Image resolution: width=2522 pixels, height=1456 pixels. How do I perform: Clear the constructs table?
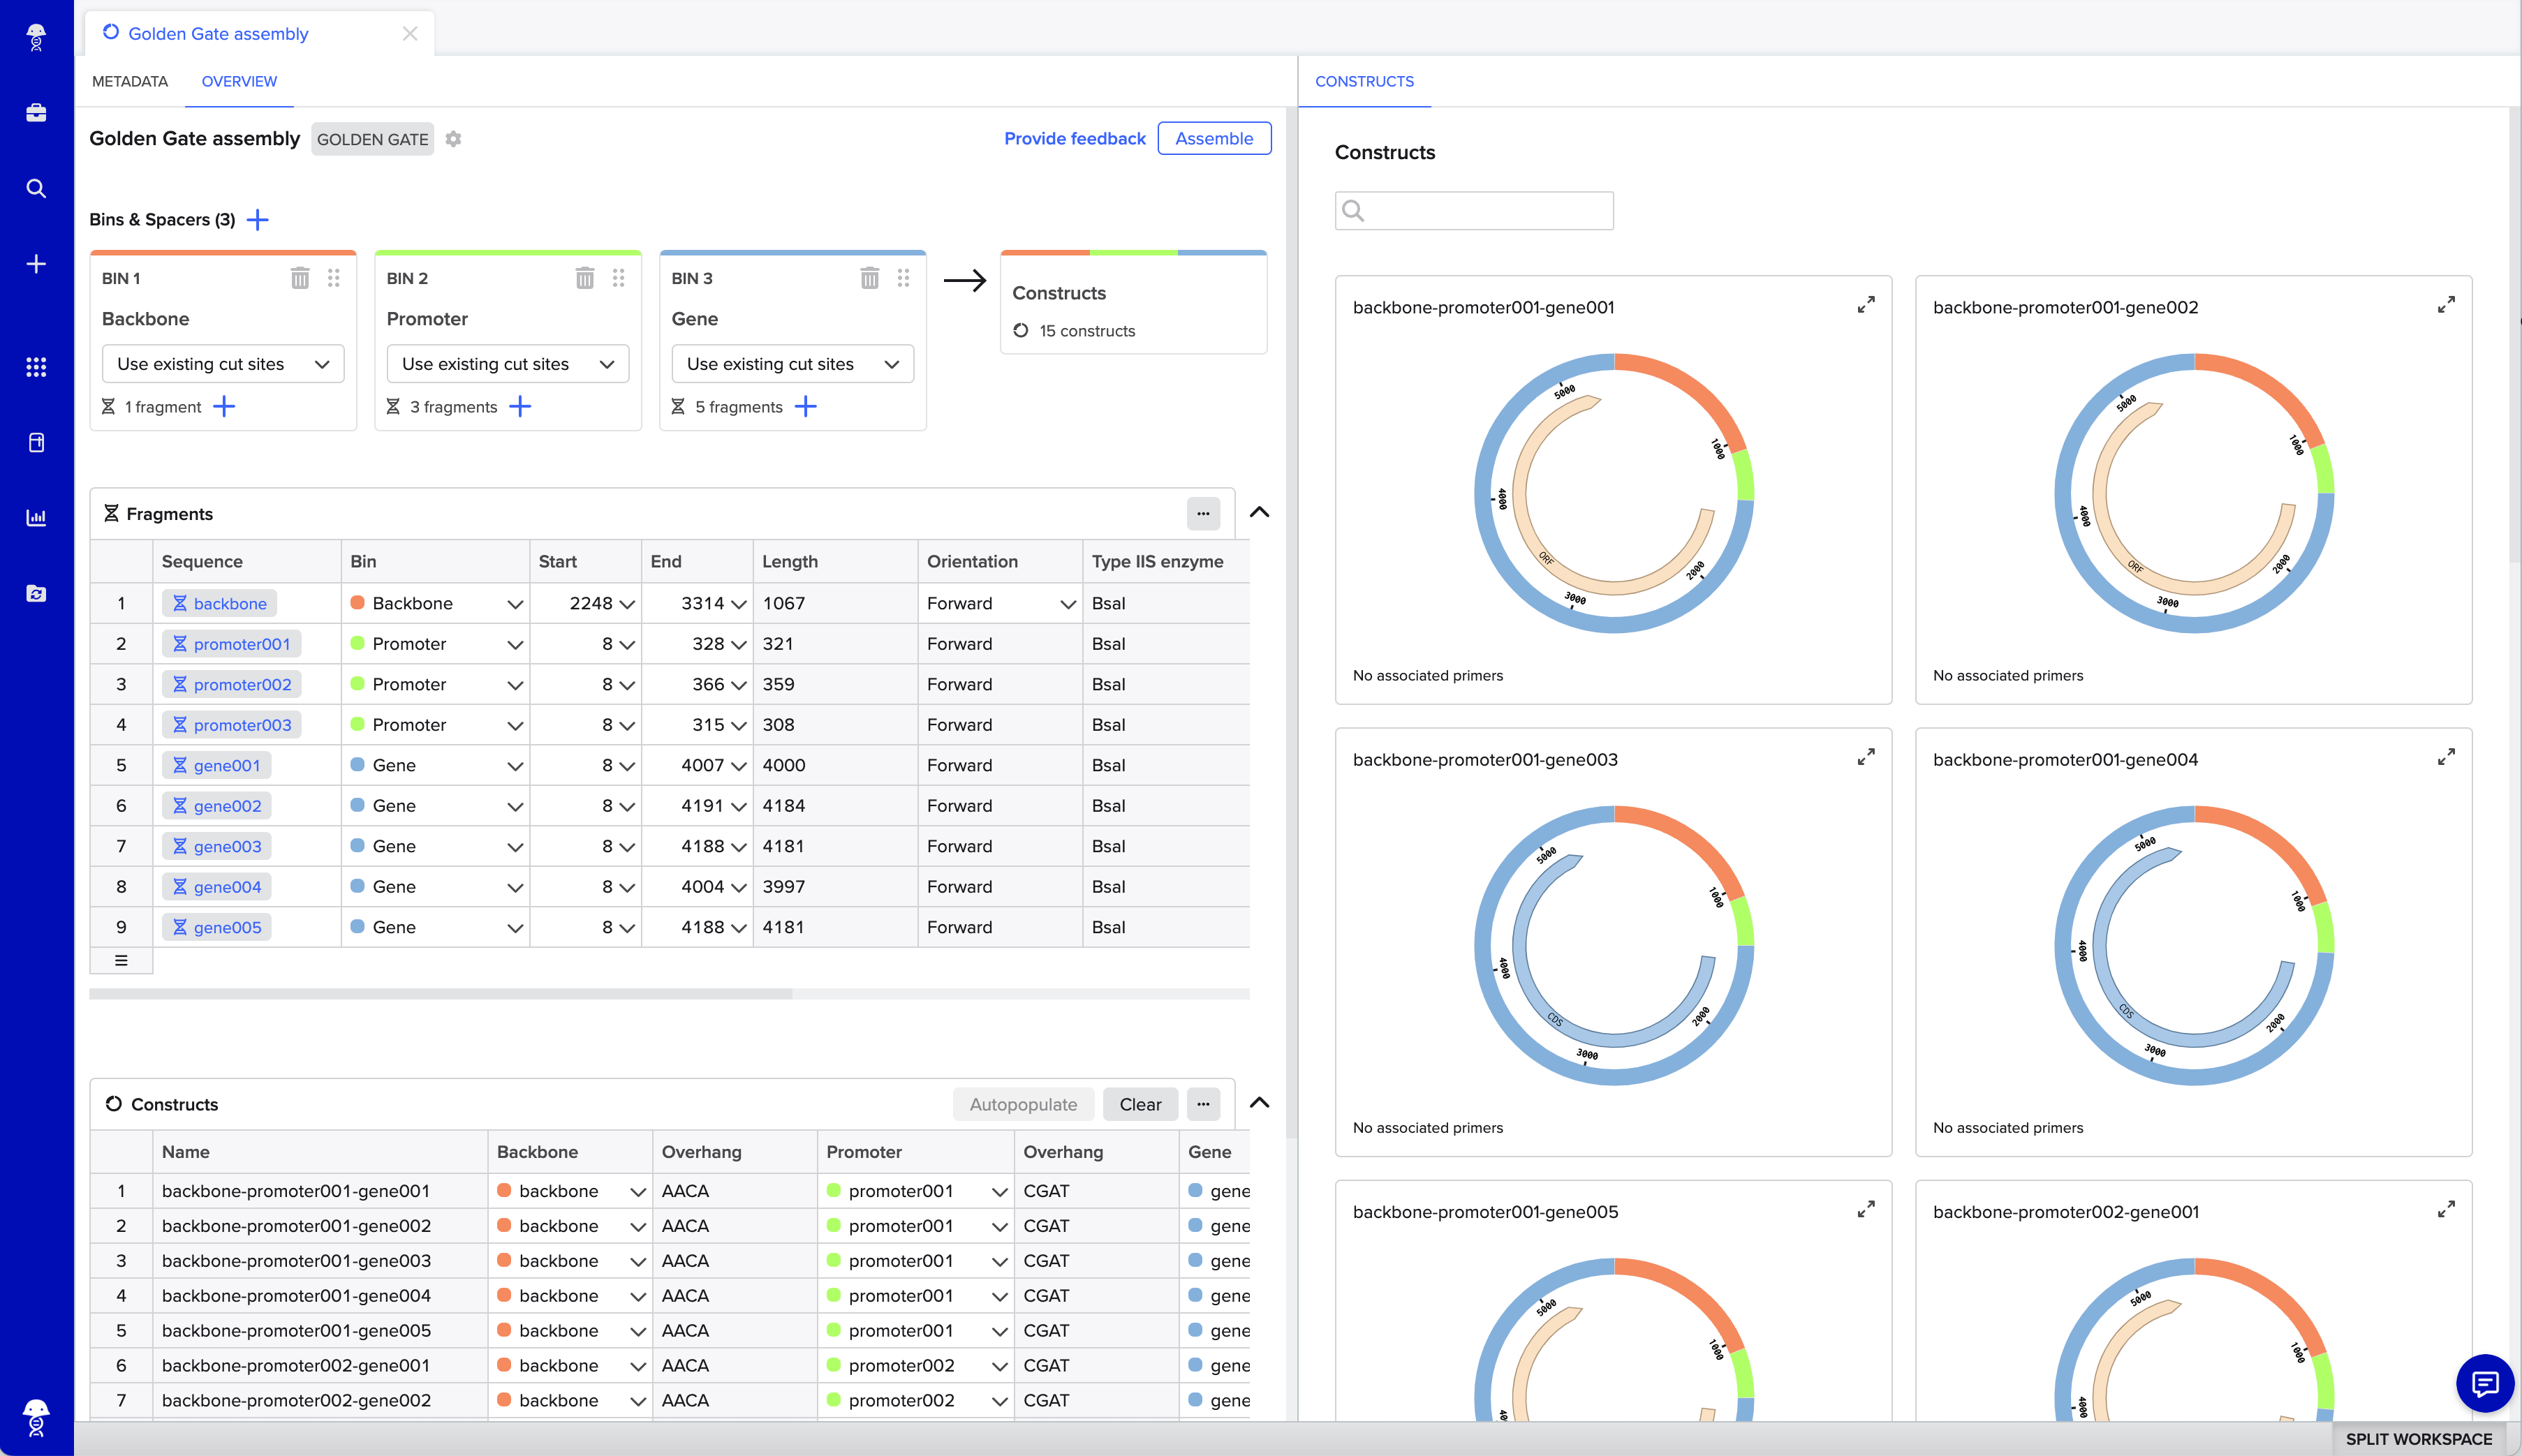[1140, 1104]
